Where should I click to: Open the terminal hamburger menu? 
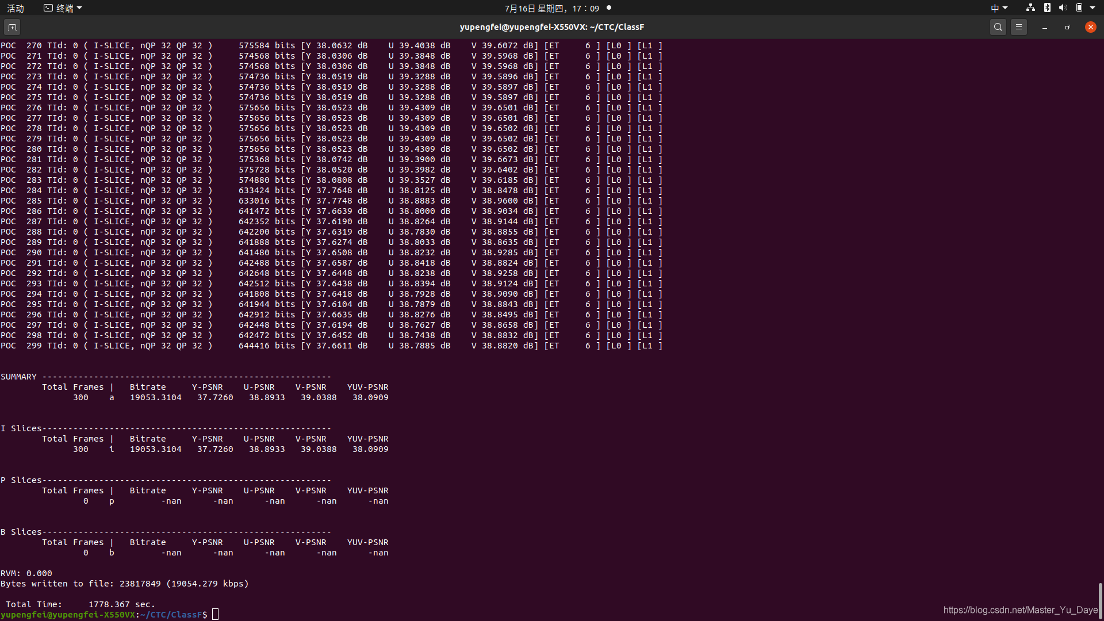point(1019,27)
